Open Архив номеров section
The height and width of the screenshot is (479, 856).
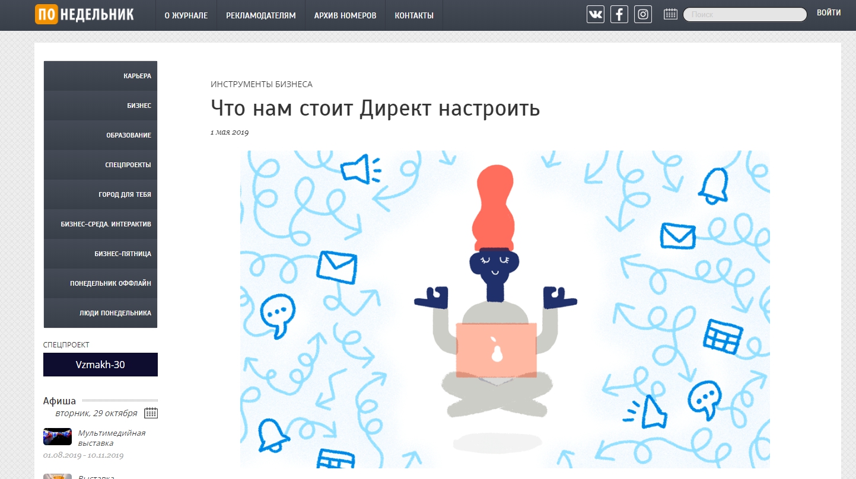coord(345,15)
